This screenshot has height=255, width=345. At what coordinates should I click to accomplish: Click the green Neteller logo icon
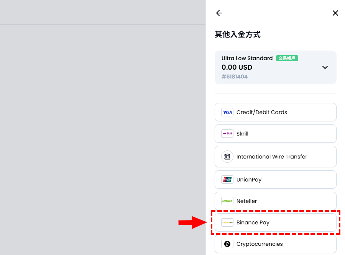(x=227, y=201)
